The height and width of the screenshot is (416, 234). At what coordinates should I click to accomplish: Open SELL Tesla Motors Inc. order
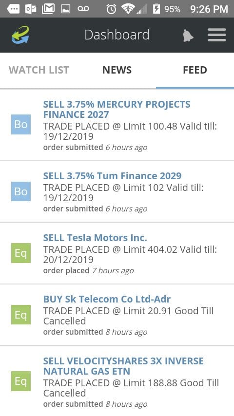click(x=95, y=237)
